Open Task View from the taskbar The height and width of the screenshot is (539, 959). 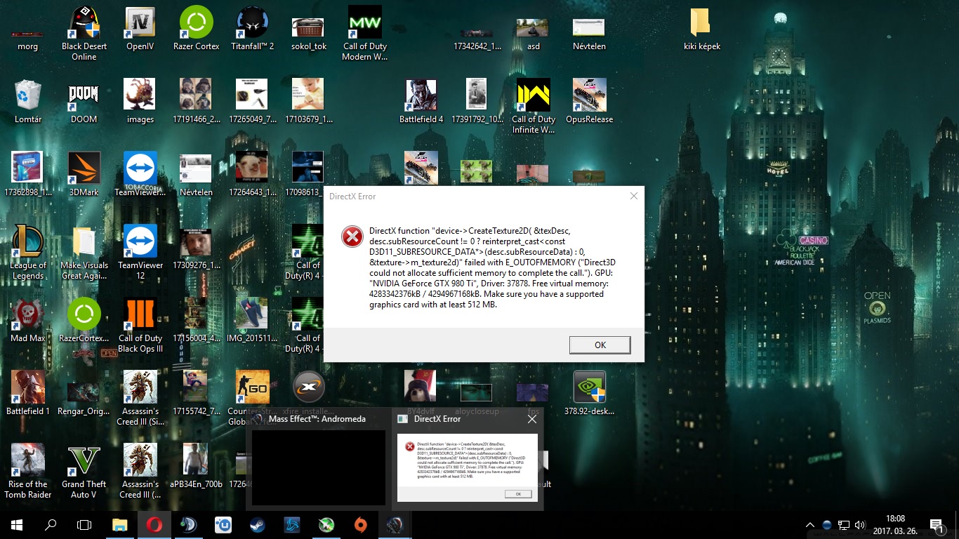coord(84,524)
